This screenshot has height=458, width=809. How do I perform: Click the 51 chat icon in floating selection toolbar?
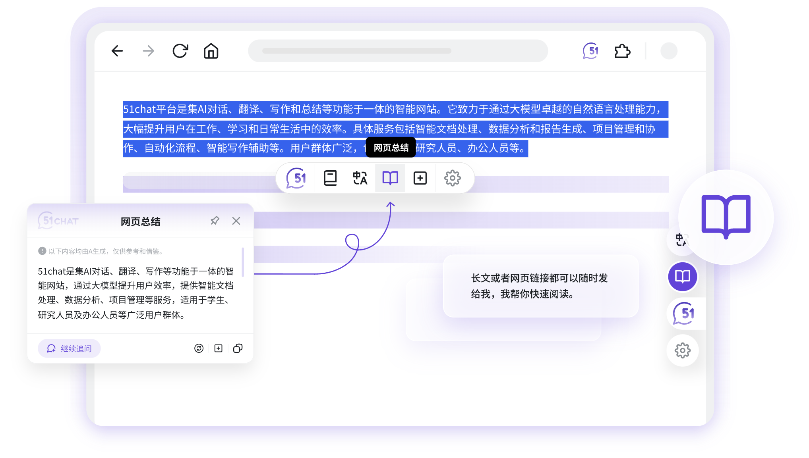tap(296, 178)
